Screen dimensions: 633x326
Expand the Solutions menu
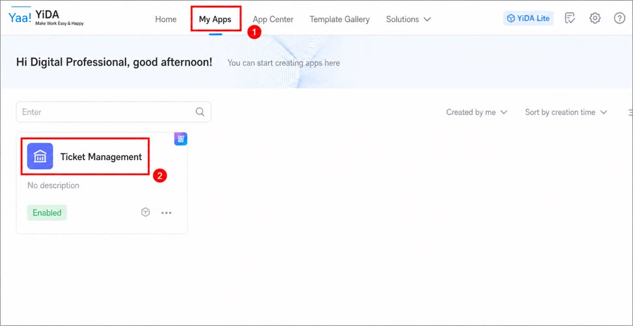point(408,19)
